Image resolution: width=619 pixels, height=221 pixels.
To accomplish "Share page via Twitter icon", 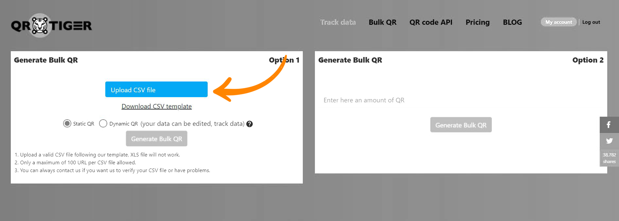I will click(609, 141).
